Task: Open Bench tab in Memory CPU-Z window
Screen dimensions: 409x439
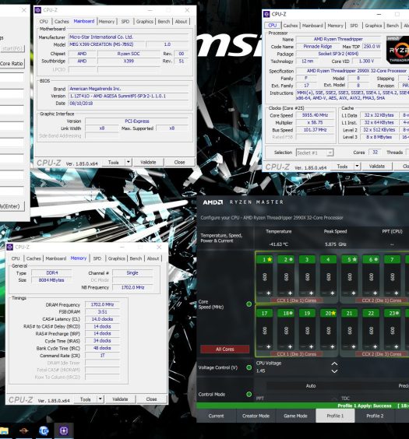Action: click(x=136, y=258)
